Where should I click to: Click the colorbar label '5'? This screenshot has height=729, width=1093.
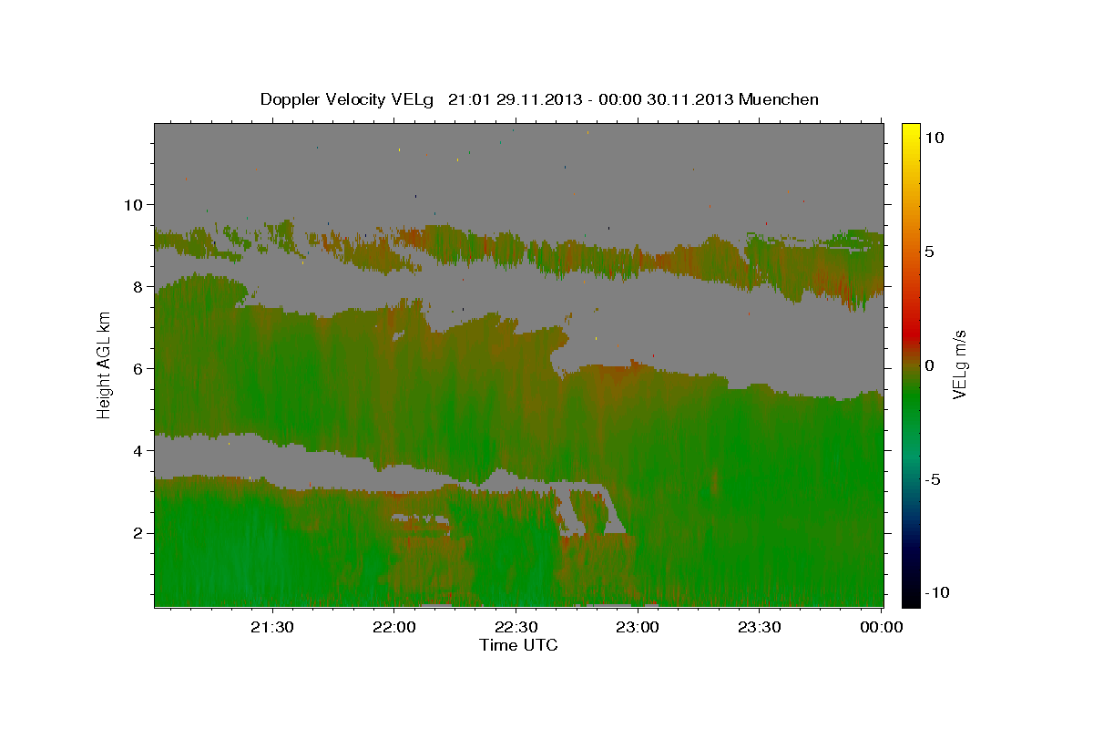point(930,252)
